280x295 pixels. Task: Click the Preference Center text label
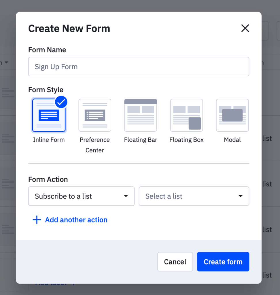[x=95, y=145]
